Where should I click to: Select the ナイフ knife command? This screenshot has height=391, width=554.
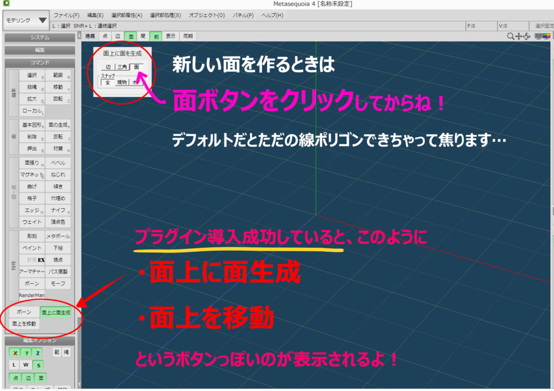click(58, 210)
